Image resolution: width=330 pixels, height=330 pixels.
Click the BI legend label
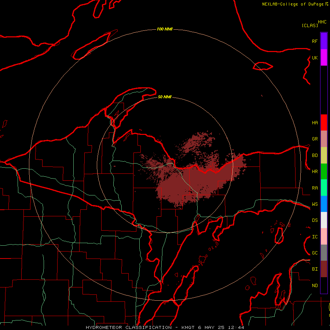tap(315, 269)
